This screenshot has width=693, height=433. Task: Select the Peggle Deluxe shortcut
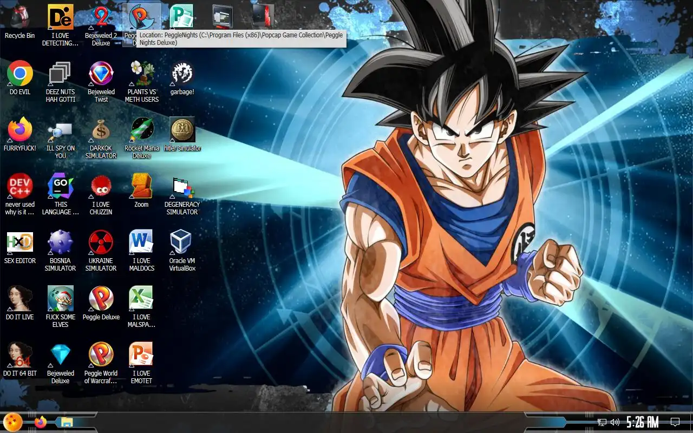(x=101, y=303)
